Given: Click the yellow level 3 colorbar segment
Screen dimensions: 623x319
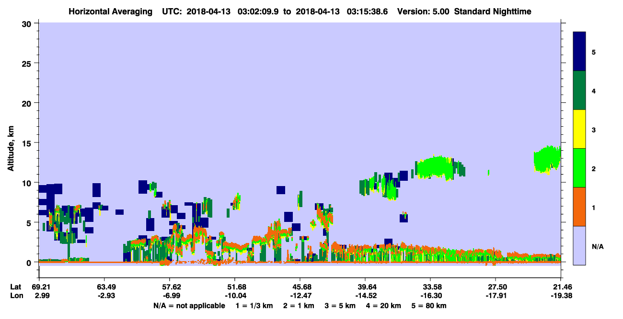Looking at the screenshot, I should [579, 129].
